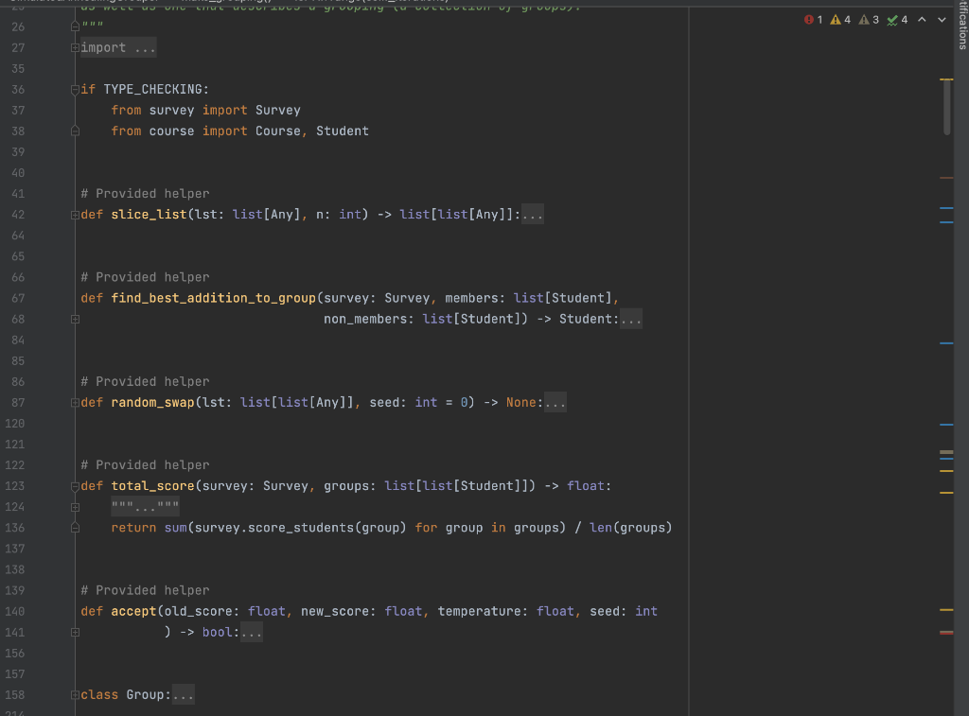Click the vertical scrollbar thumb
The height and width of the screenshot is (716, 969).
point(946,108)
